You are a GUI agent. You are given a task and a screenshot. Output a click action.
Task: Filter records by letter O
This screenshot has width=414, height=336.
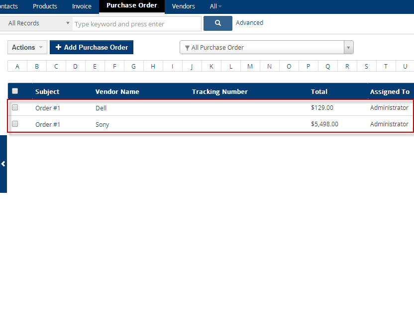coord(289,66)
